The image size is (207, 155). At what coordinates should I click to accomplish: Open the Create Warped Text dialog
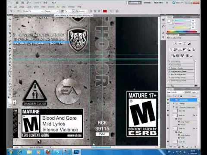tap(111, 11)
